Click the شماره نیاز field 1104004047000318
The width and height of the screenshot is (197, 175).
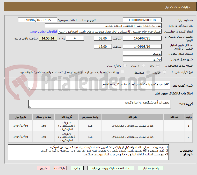pyautogui.click(x=142, y=20)
